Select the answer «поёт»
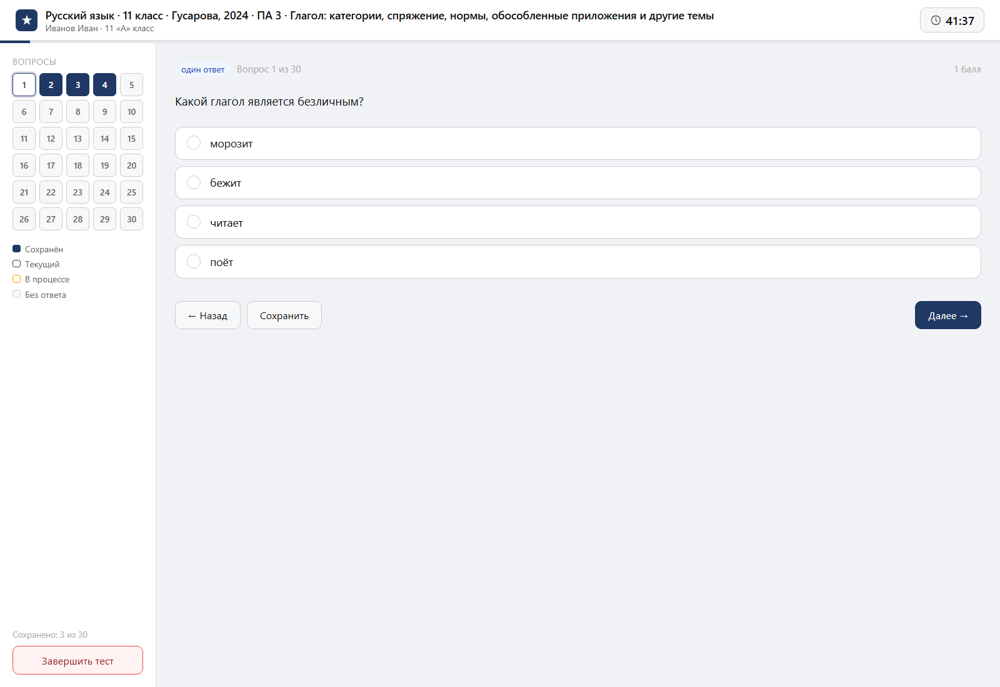 click(x=577, y=262)
